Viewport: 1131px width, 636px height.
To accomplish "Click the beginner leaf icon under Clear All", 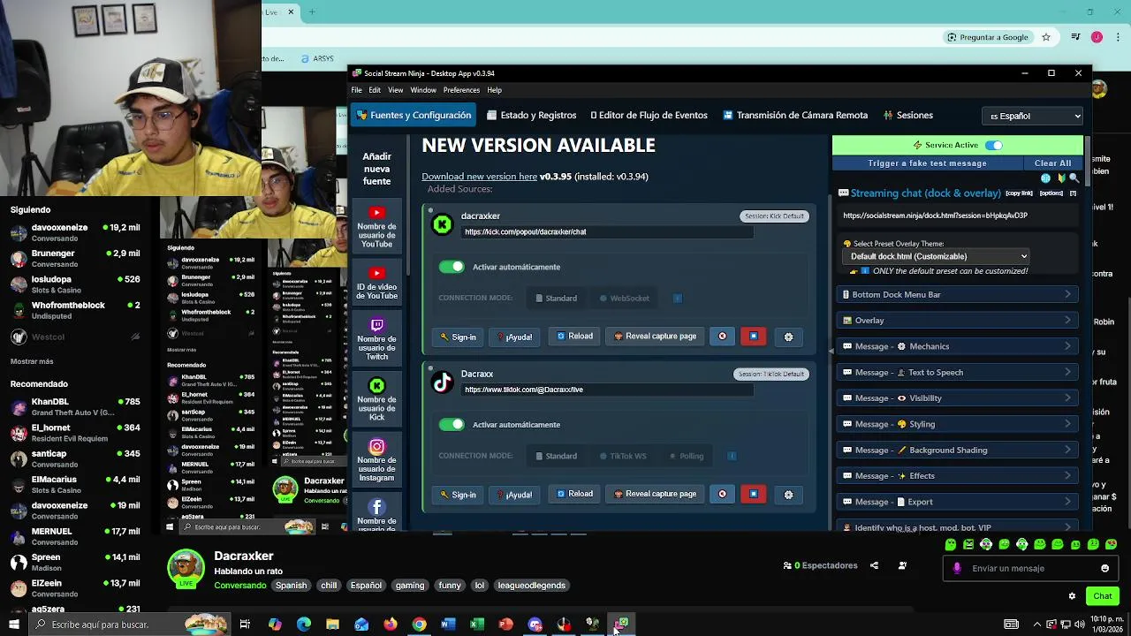I will pos(1061,178).
